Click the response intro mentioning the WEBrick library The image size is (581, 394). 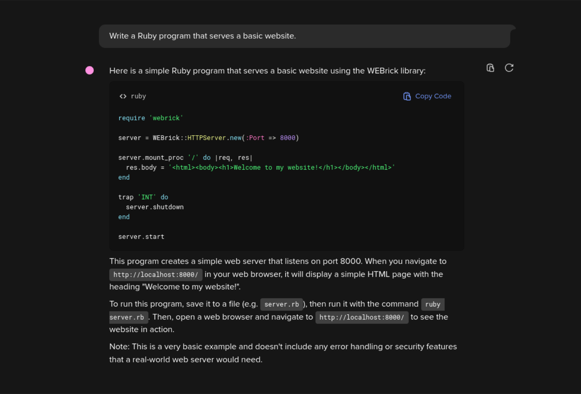[x=268, y=71]
